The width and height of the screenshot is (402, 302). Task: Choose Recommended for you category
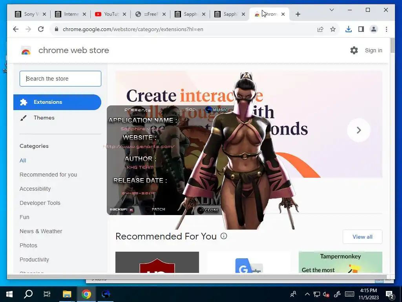pyautogui.click(x=48, y=175)
